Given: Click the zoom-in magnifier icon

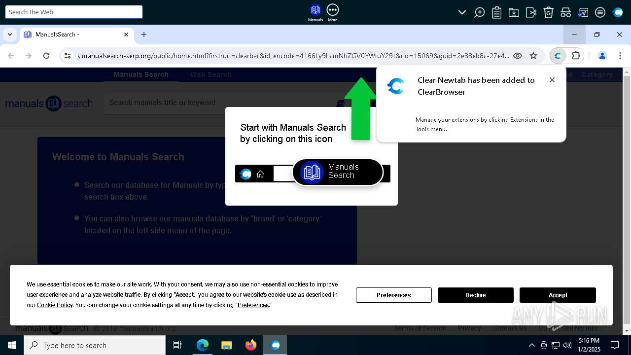Looking at the screenshot, I should point(479,12).
